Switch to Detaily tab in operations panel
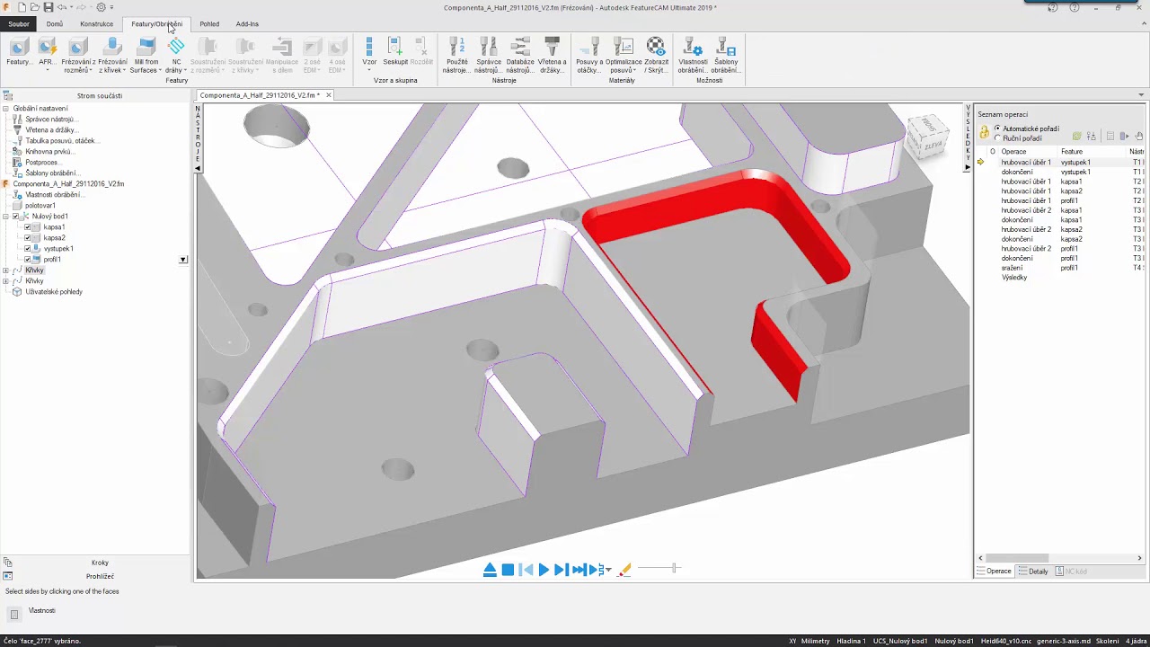The image size is (1150, 647). (1034, 572)
